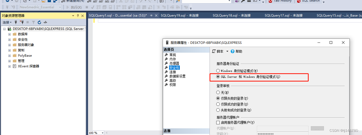Click the Parse checkmark icon in the toolbar

pos(92,7)
